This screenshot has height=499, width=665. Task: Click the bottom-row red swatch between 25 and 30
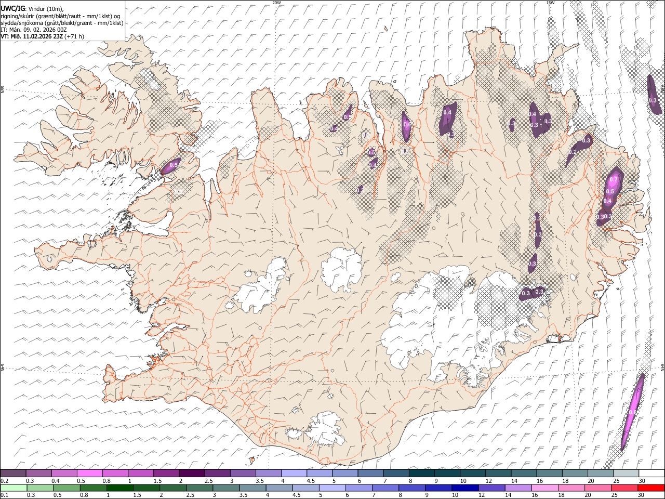click(x=624, y=488)
